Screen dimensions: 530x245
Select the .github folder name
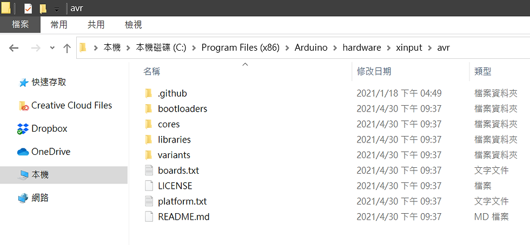tap(173, 93)
